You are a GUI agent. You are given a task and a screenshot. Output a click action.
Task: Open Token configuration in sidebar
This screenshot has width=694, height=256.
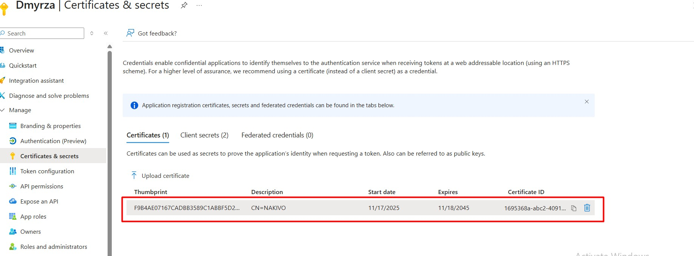tap(47, 171)
